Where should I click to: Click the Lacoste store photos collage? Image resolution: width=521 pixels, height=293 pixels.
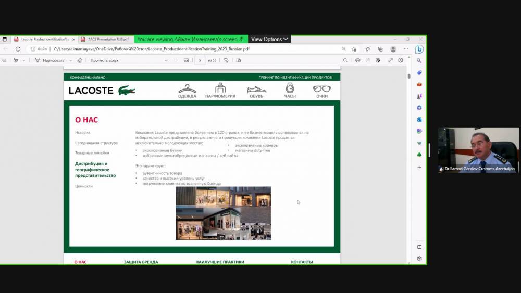[x=224, y=213]
